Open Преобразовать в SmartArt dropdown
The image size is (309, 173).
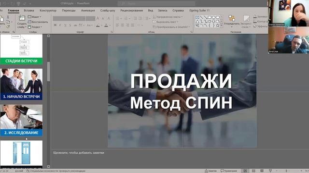[x=171, y=27]
